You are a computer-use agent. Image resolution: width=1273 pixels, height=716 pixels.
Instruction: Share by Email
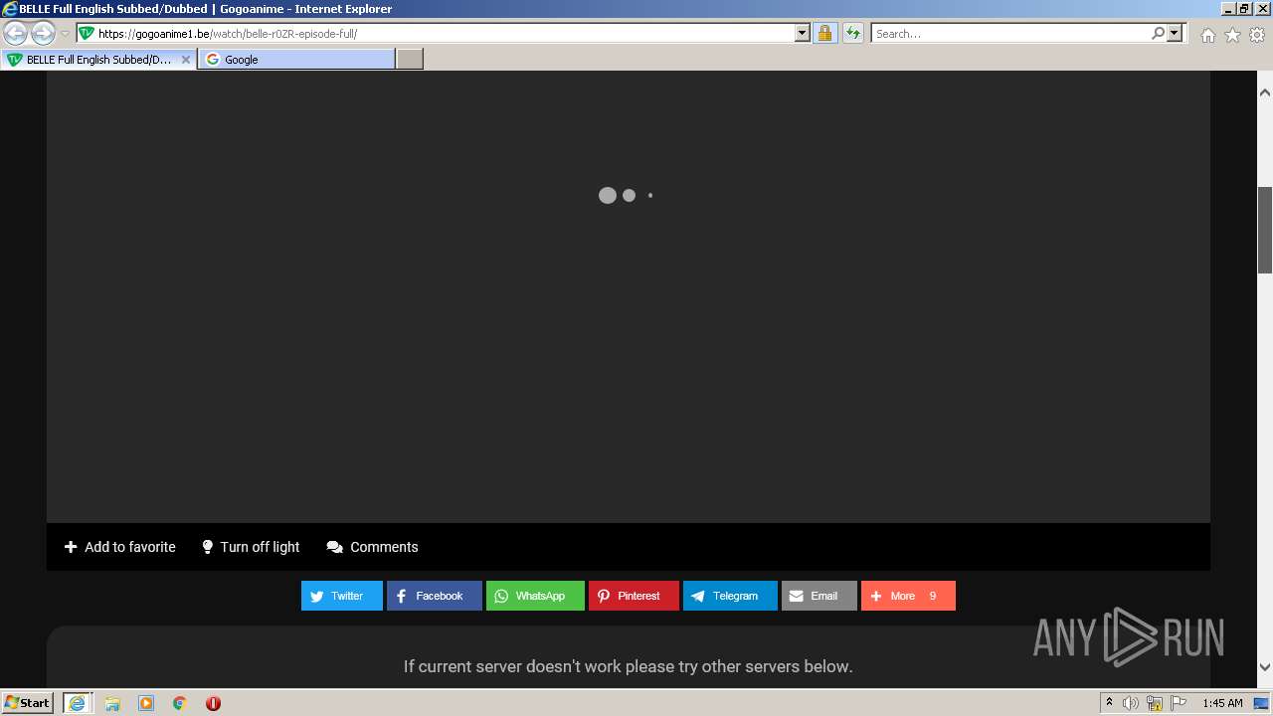[x=819, y=596]
